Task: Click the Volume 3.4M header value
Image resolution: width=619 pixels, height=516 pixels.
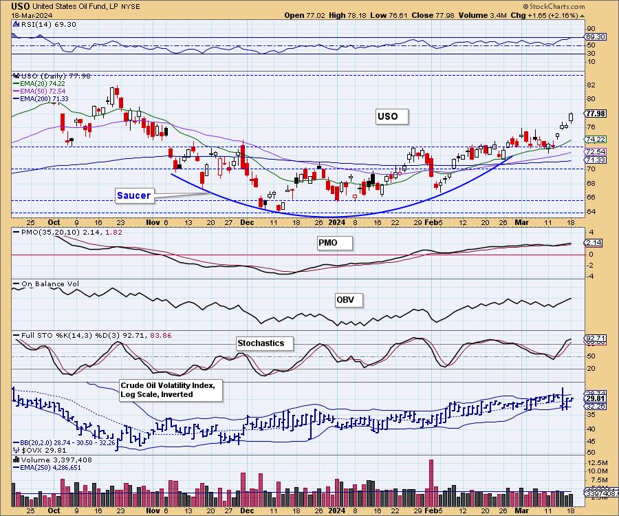Action: coord(482,15)
